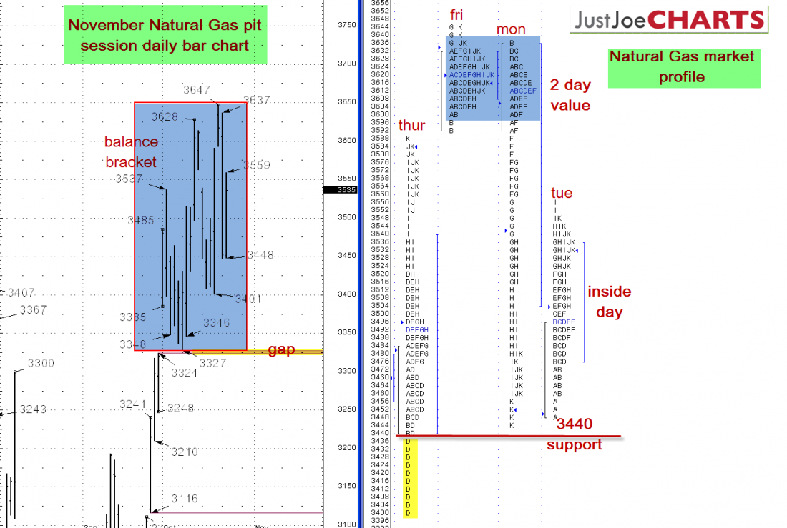787x528 pixels.
Task: Select the 'tue' profile column heading
Action: [562, 193]
